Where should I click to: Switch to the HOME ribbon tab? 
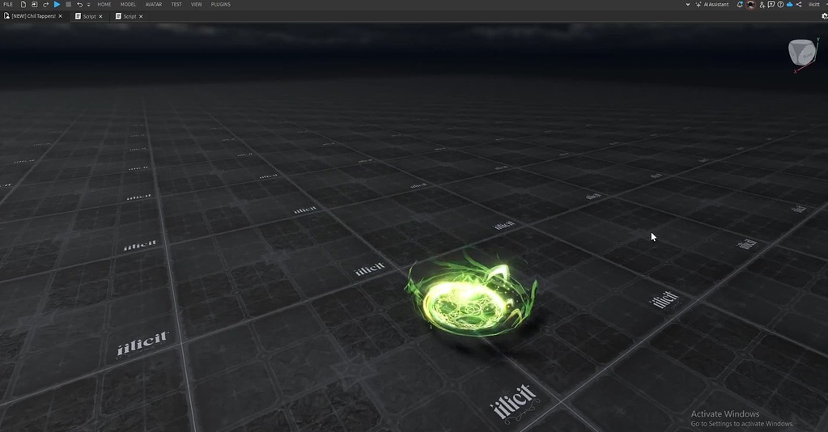click(104, 4)
